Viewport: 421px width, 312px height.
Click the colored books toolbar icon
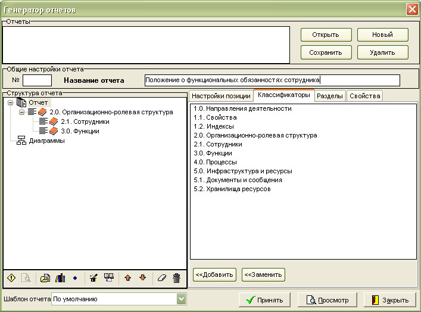coord(60,277)
